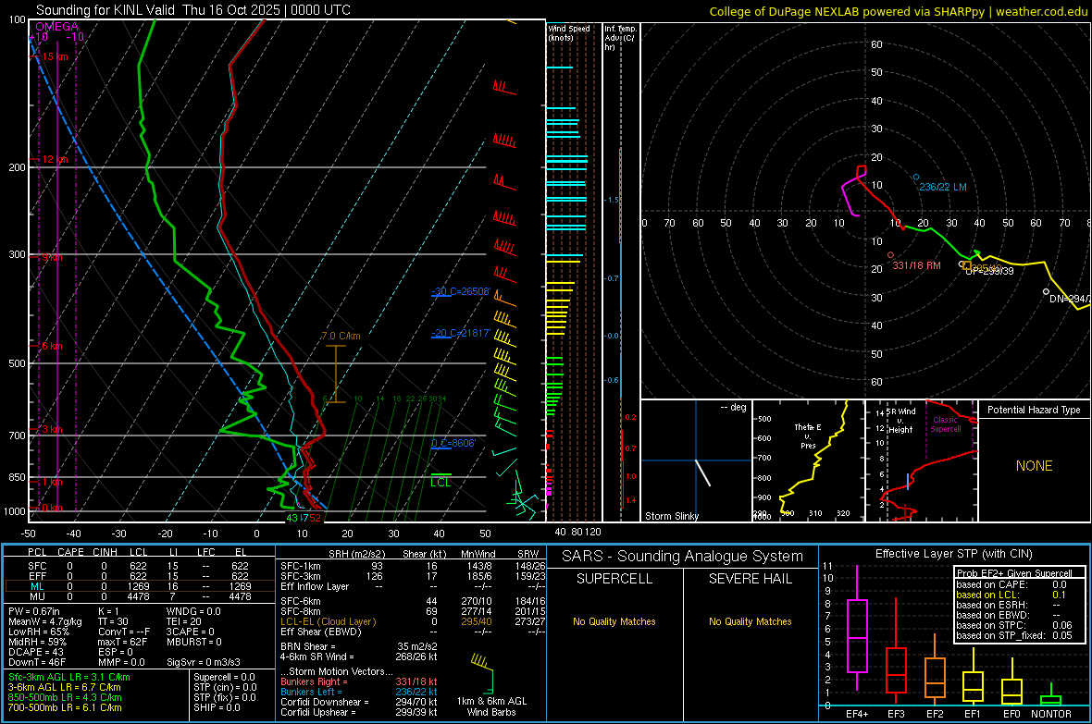This screenshot has height=724, width=1092.
Task: Click the 331/18 RM hodograph label
Action: (916, 265)
